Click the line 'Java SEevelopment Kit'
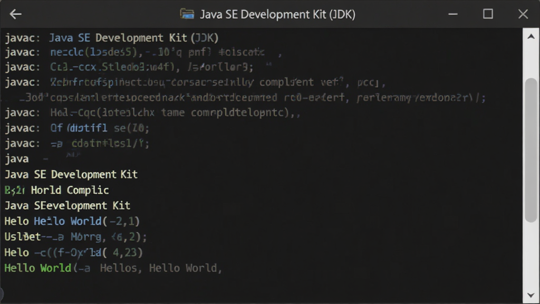The width and height of the screenshot is (540, 304). pos(67,206)
